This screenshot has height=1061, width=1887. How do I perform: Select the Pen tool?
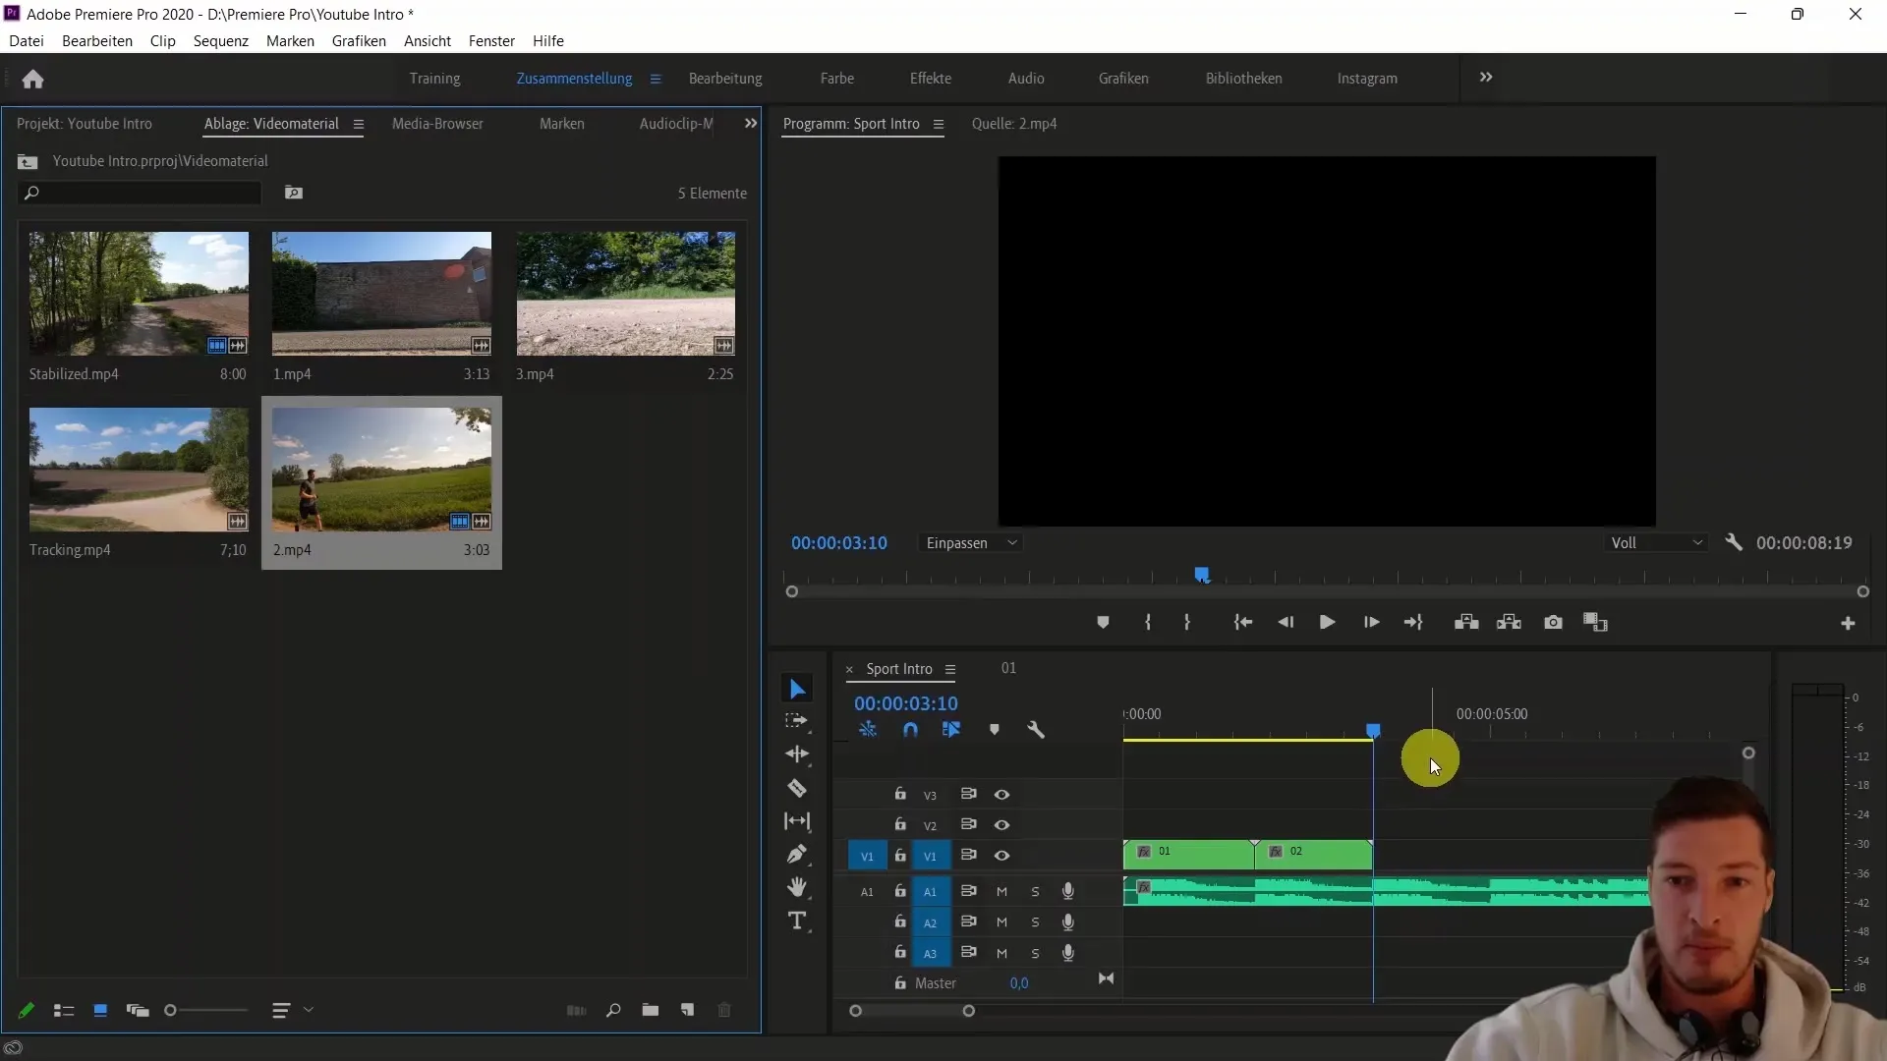tap(797, 855)
